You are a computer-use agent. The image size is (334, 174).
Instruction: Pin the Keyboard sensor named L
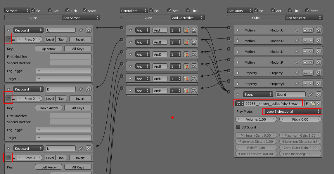tap(81, 149)
